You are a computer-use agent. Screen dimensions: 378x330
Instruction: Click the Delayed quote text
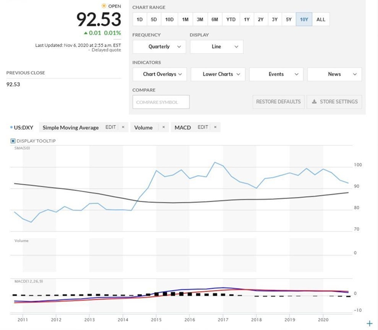click(x=106, y=50)
